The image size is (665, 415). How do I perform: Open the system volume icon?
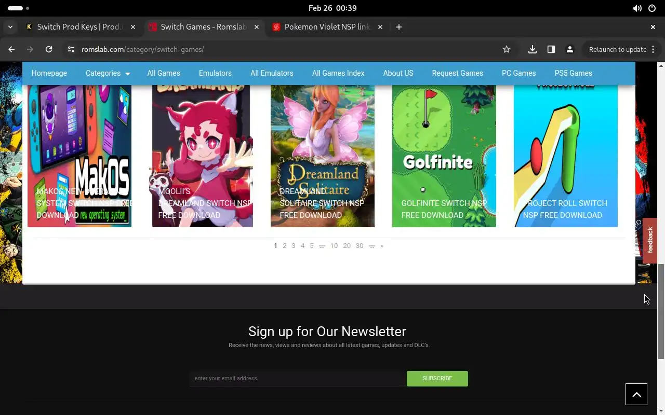[637, 8]
